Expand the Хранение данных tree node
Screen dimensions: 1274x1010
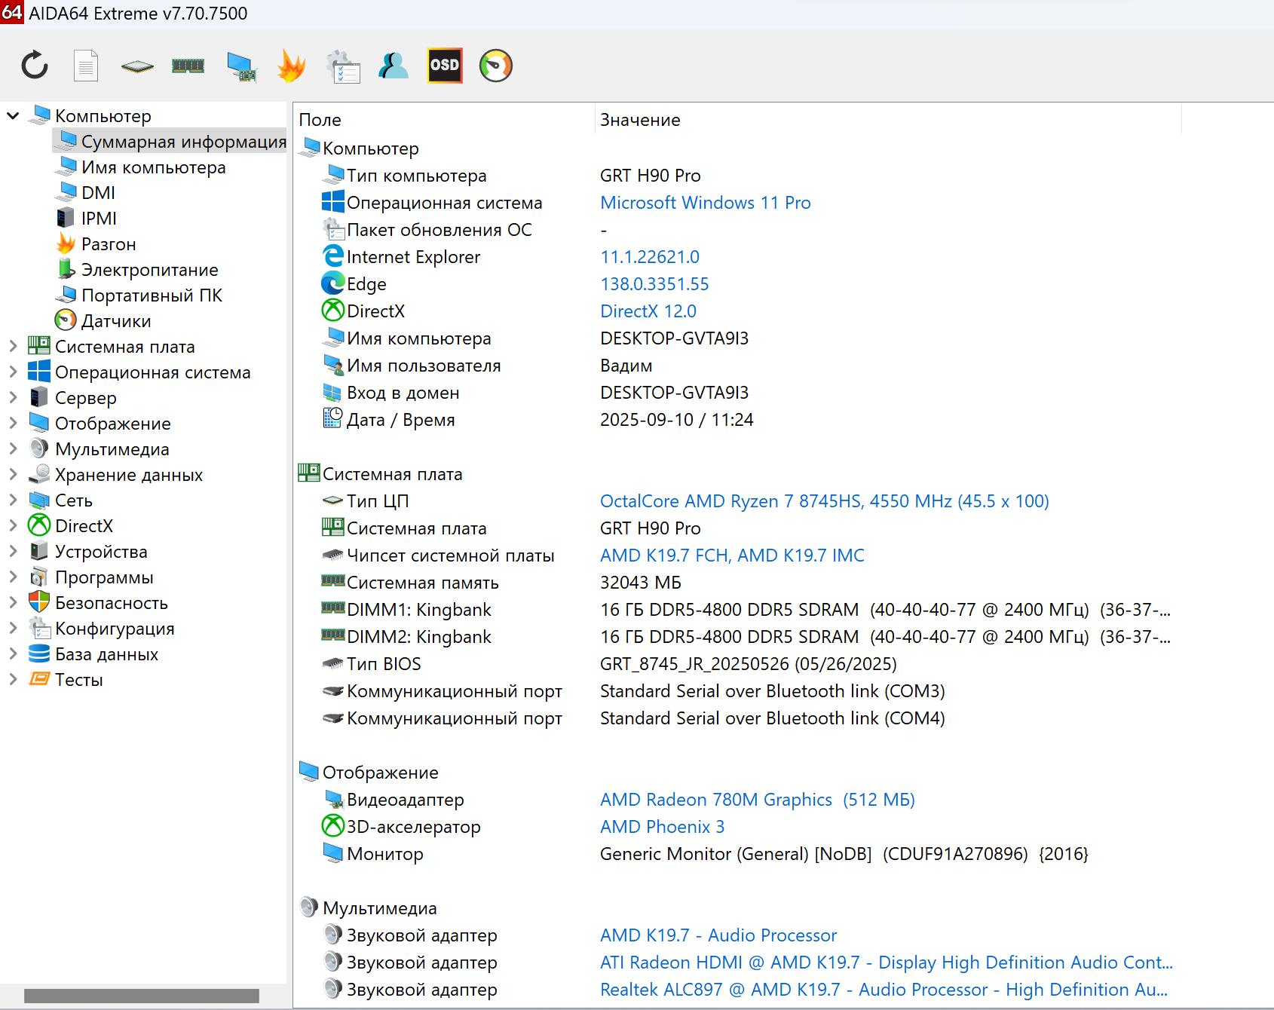(13, 475)
